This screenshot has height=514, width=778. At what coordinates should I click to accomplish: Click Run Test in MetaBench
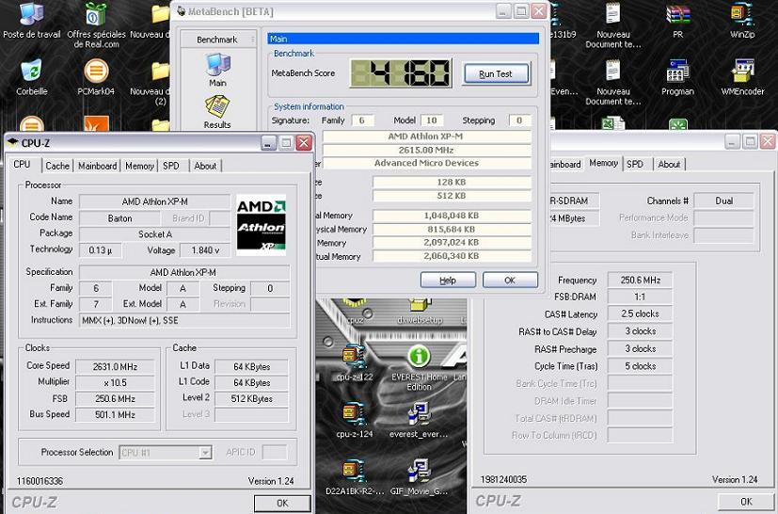(496, 74)
